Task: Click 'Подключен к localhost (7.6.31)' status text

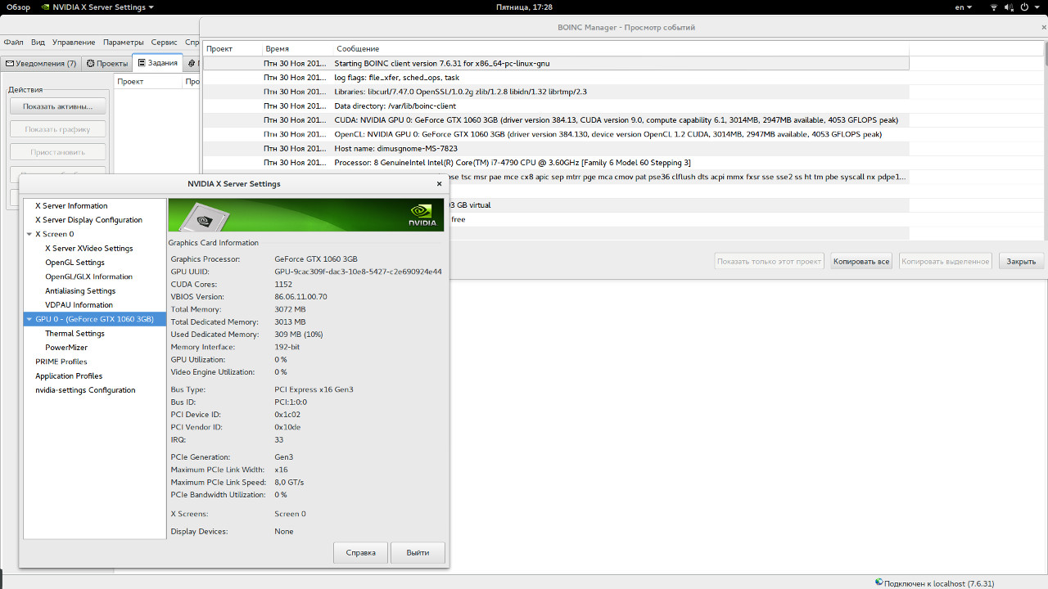Action: coord(939,583)
